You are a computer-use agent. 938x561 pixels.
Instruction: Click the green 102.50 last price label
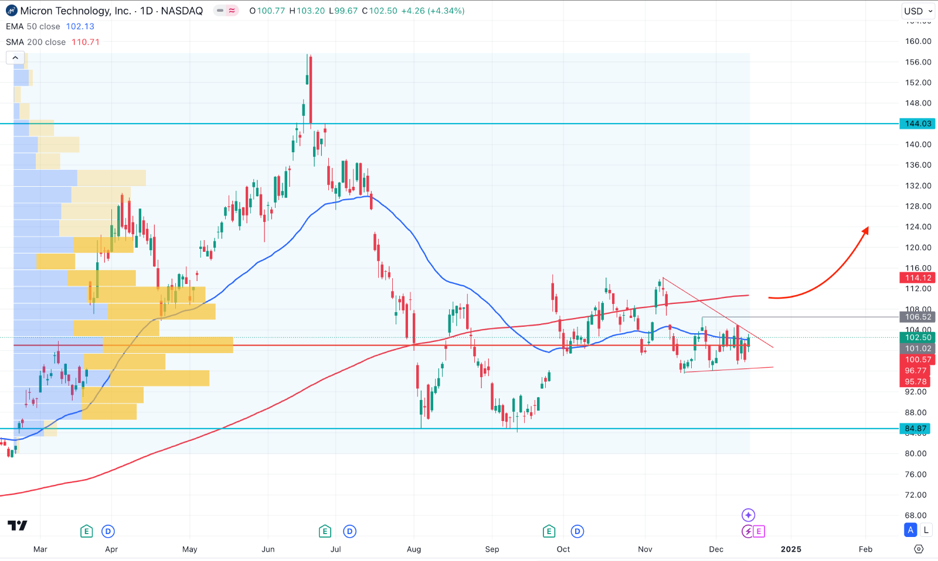click(917, 337)
